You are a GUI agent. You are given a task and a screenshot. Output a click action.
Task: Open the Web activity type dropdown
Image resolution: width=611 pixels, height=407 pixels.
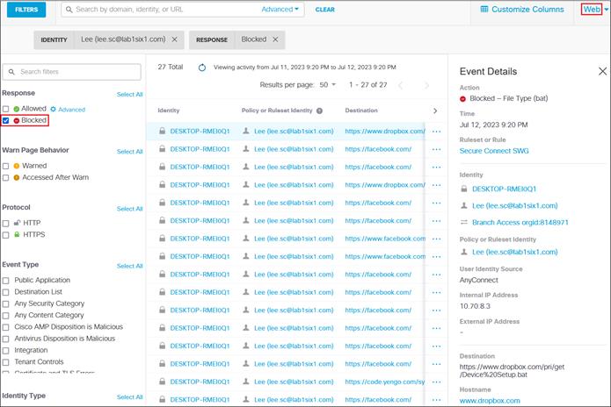[594, 10]
